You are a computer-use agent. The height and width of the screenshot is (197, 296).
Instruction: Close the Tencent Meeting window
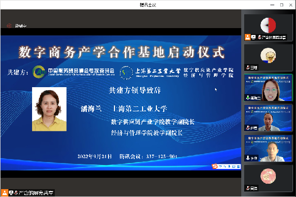click(x=291, y=5)
